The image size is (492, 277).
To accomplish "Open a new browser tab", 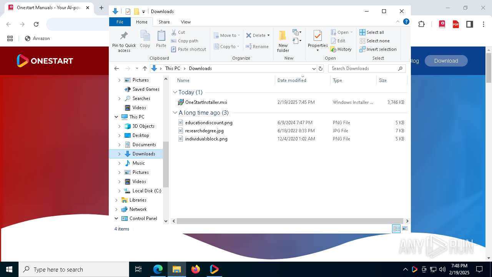I will coord(101,8).
